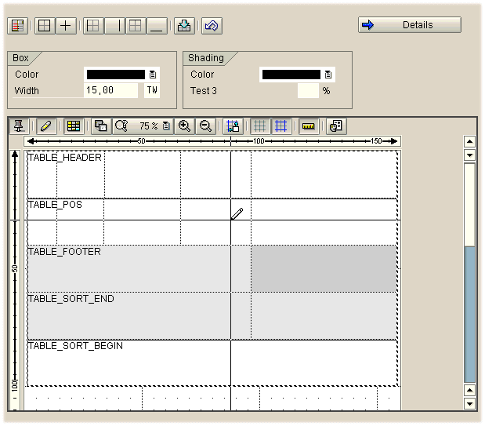
Task: Click the zoom in magnifier icon
Action: (184, 126)
